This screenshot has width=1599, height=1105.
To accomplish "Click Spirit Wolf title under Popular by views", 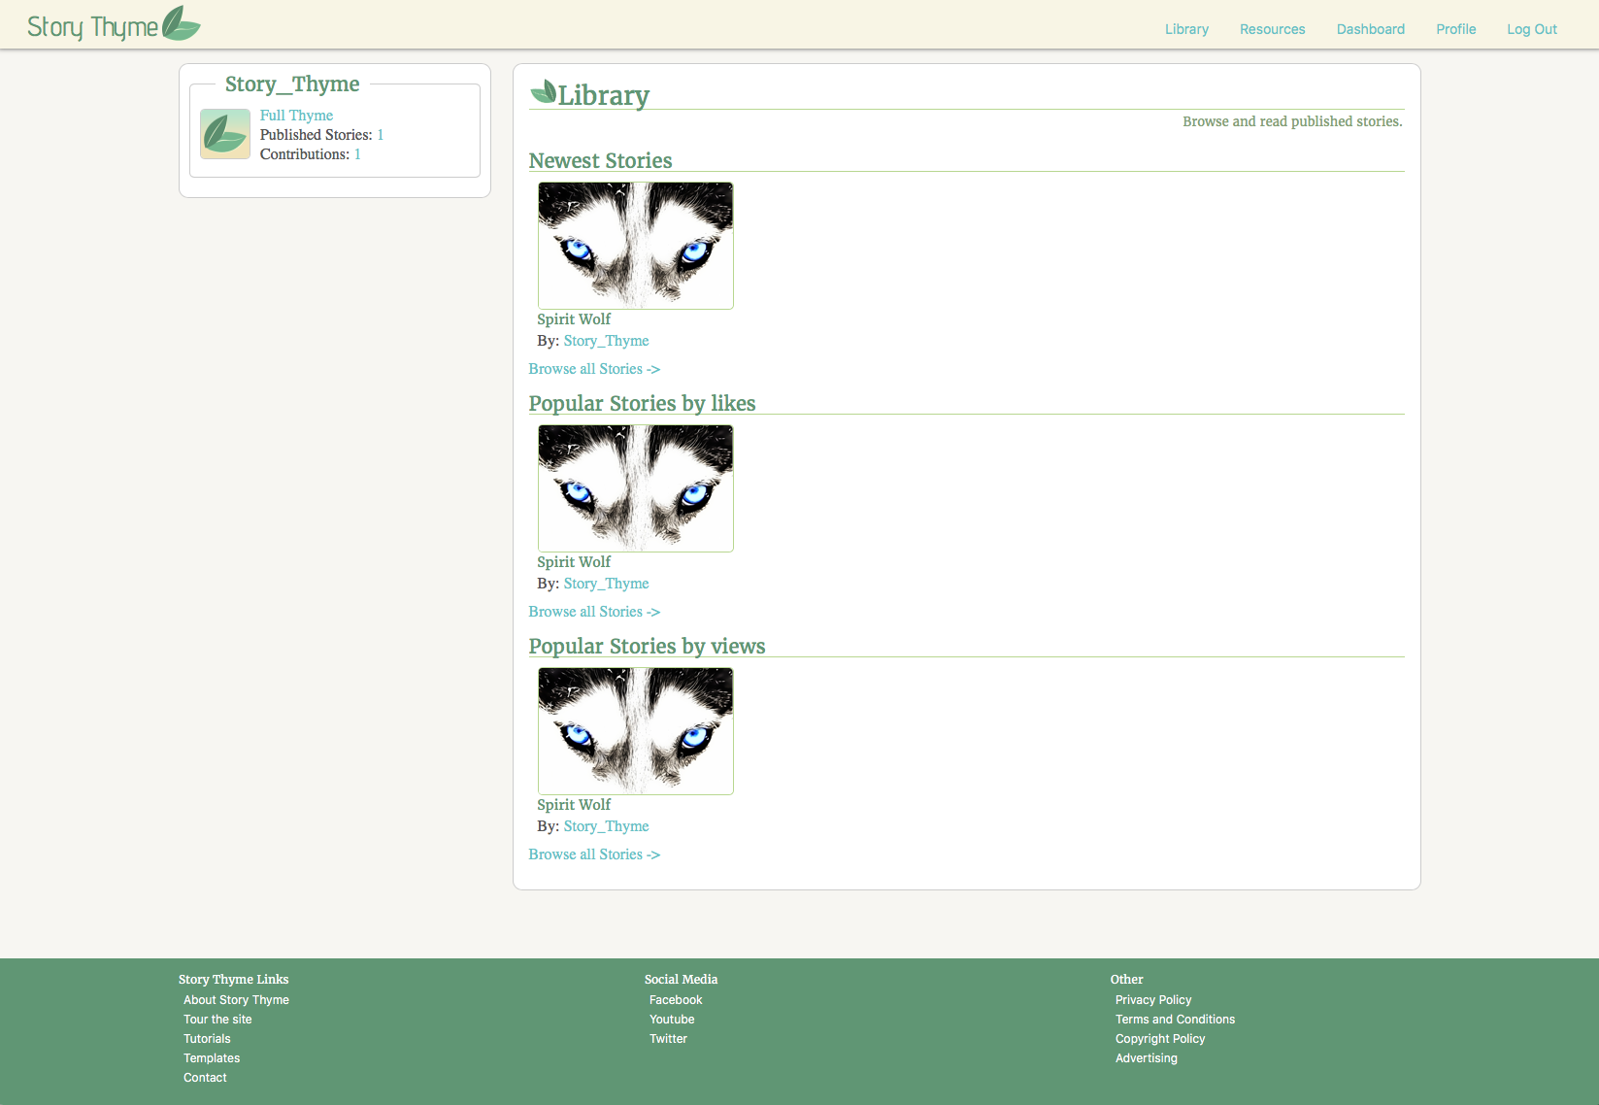I will [x=574, y=805].
